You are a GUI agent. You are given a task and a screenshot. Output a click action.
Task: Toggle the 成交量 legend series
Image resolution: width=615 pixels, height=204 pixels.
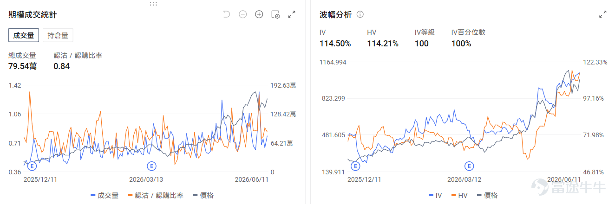tap(105, 196)
